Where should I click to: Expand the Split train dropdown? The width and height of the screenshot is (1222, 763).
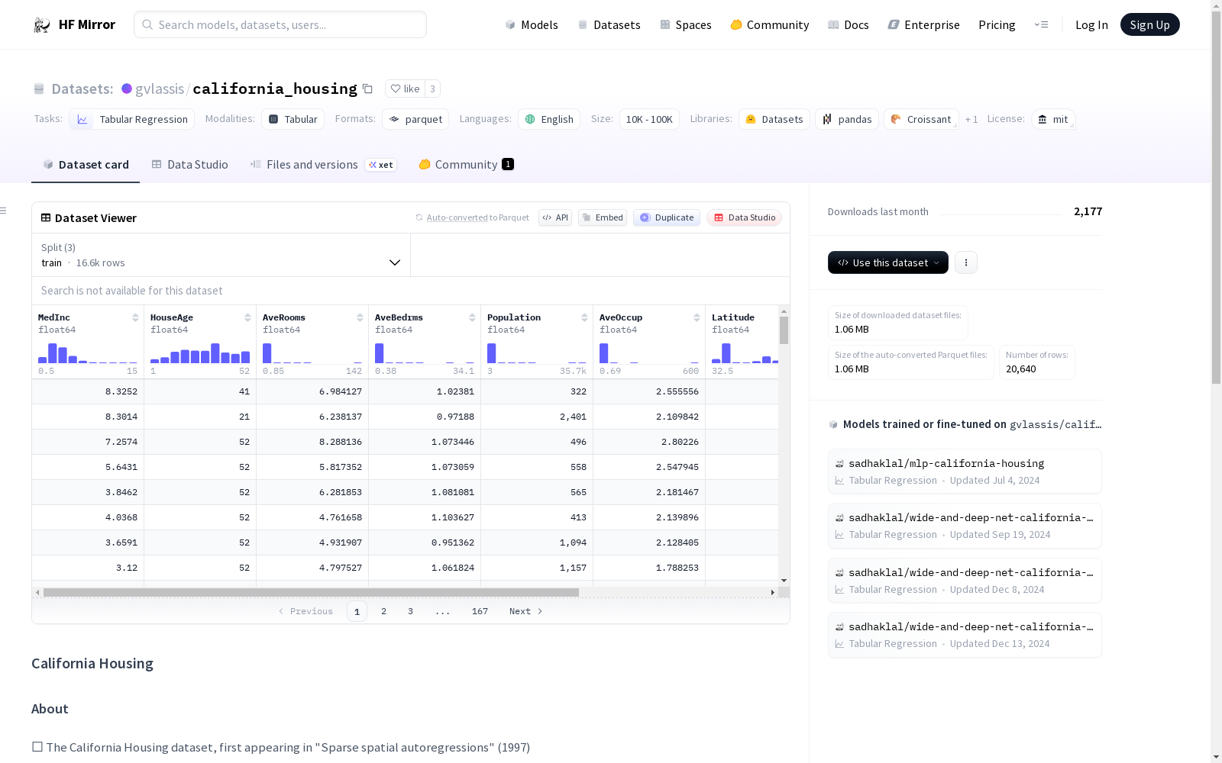tap(221, 255)
